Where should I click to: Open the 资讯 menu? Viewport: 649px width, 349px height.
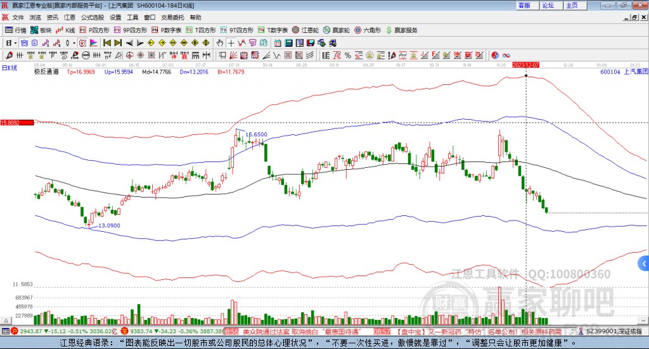point(52,17)
